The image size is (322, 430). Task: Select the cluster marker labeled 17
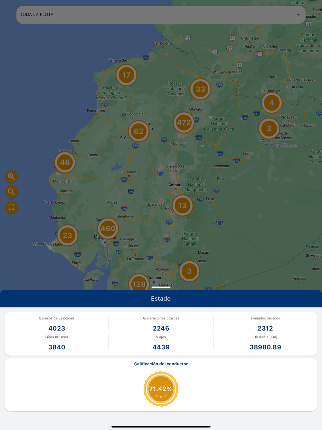126,75
